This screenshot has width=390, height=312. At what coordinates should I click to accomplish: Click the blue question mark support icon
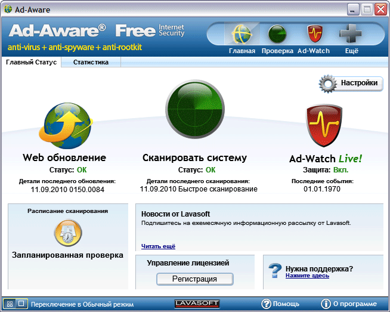[x=275, y=271]
